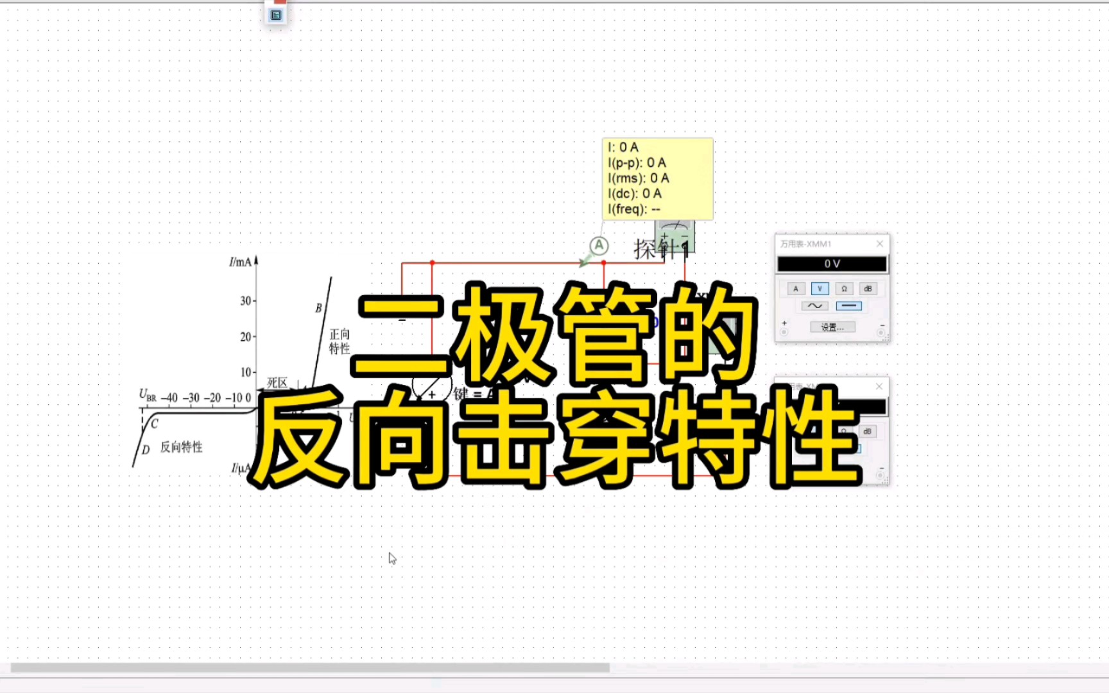
Task: Click the yellow probe readout showing I: 0 A
Action: pyautogui.click(x=657, y=179)
